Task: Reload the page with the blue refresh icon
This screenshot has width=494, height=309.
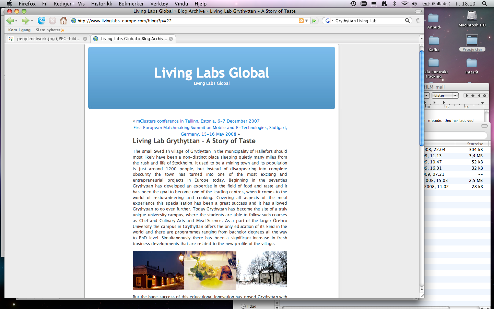Action: (42, 21)
